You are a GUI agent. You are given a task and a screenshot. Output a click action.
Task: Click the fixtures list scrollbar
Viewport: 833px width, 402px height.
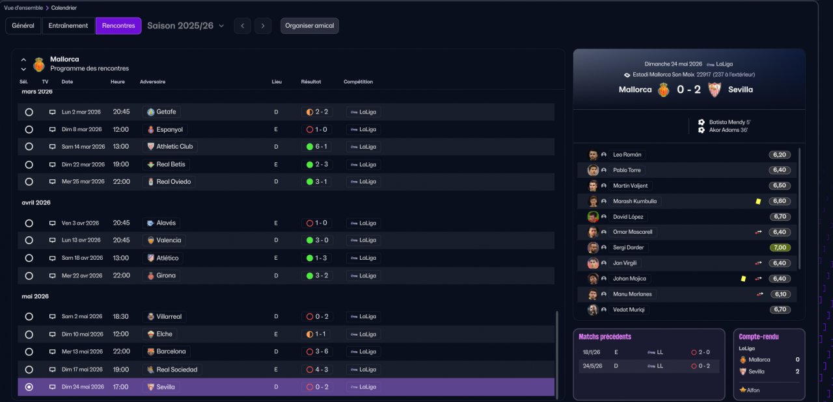557,354
